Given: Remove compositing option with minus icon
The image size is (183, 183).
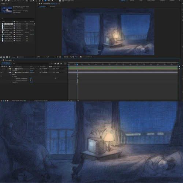Looking at the screenshot, I should pyautogui.click(x=32, y=80).
